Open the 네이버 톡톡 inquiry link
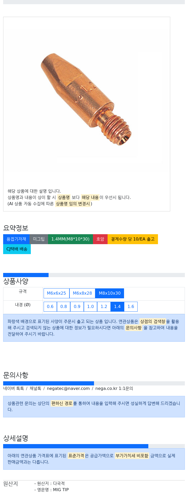 pyautogui.click(x=14, y=389)
